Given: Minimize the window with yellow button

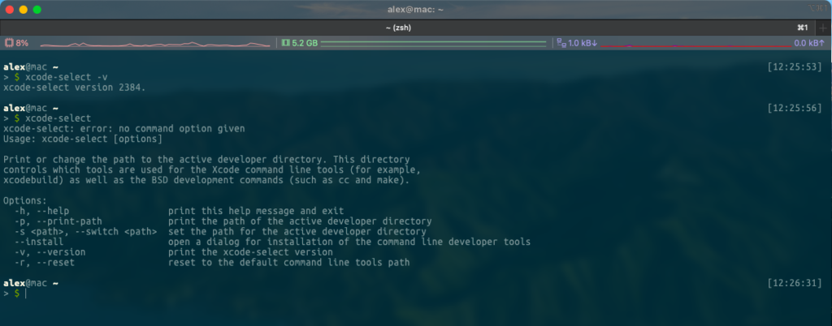Looking at the screenshot, I should (x=24, y=10).
